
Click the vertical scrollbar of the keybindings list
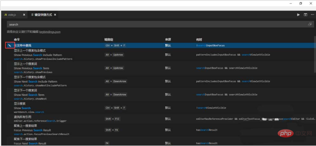coord(315,54)
